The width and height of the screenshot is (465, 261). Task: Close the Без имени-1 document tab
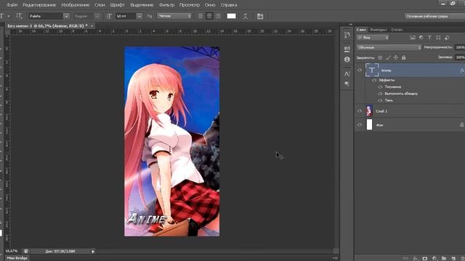click(92, 26)
